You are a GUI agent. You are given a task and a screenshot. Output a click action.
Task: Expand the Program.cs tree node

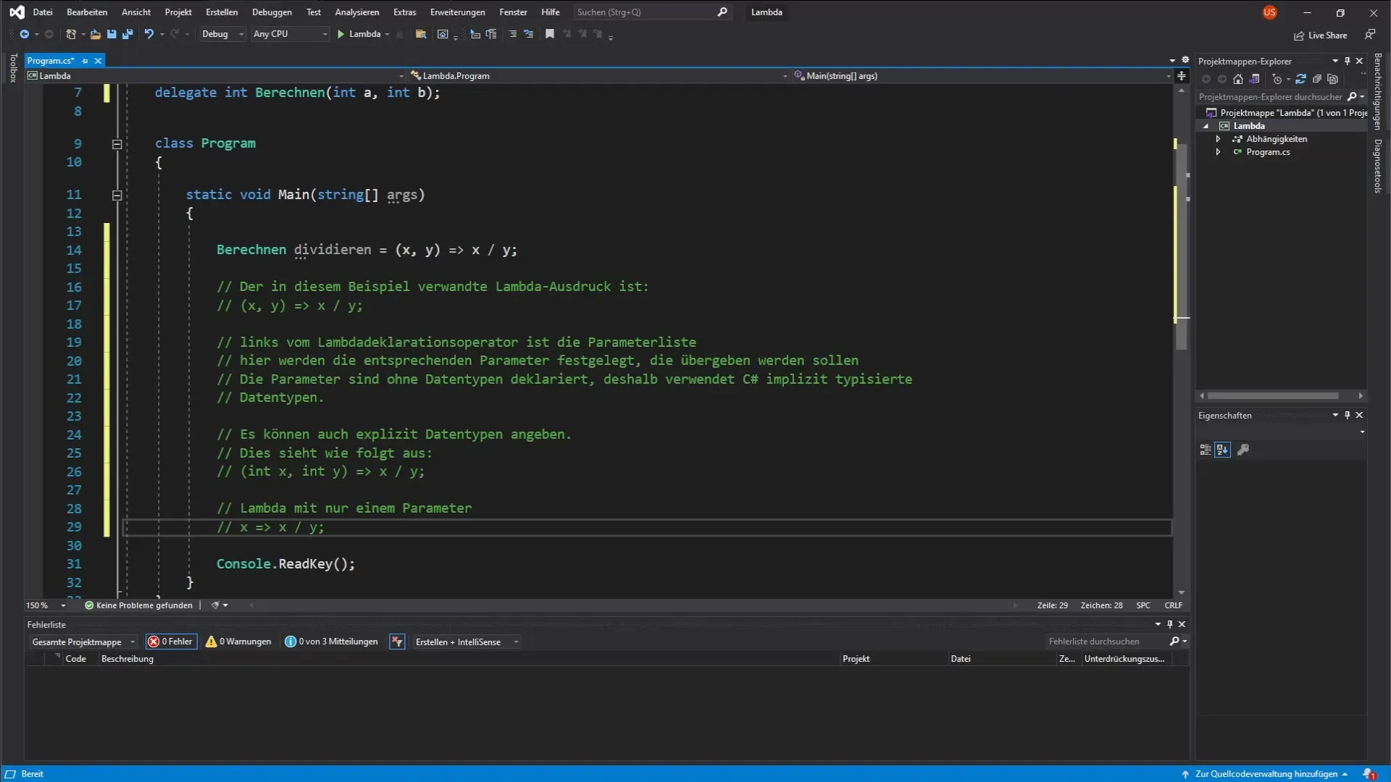tap(1219, 152)
